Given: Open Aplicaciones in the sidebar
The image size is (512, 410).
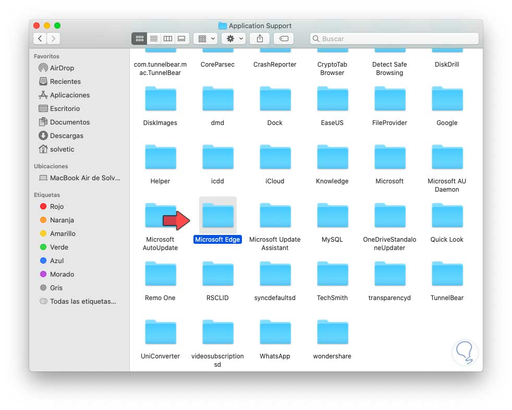Looking at the screenshot, I should [x=64, y=95].
